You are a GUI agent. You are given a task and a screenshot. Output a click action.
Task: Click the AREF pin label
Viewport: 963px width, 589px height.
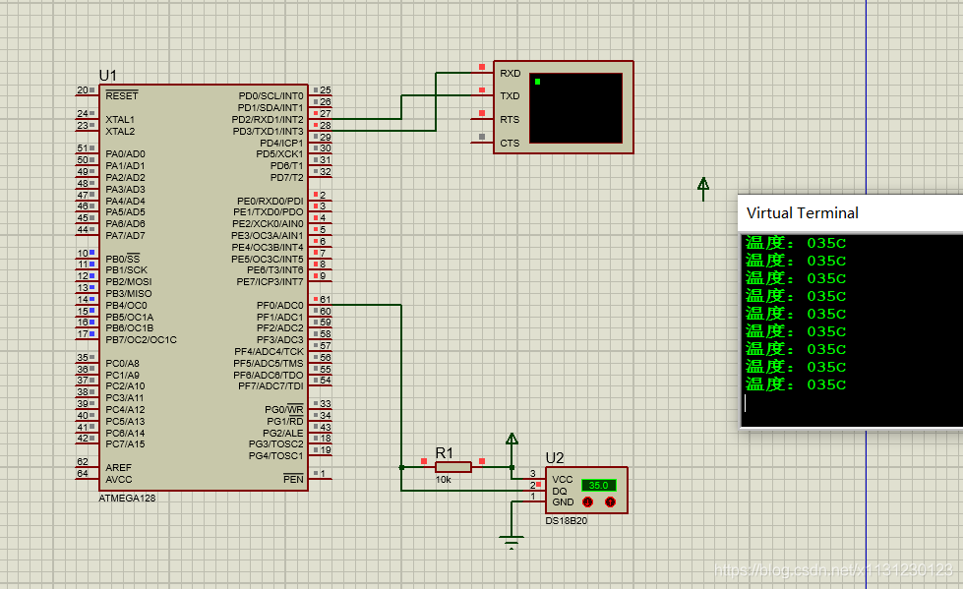pos(119,467)
